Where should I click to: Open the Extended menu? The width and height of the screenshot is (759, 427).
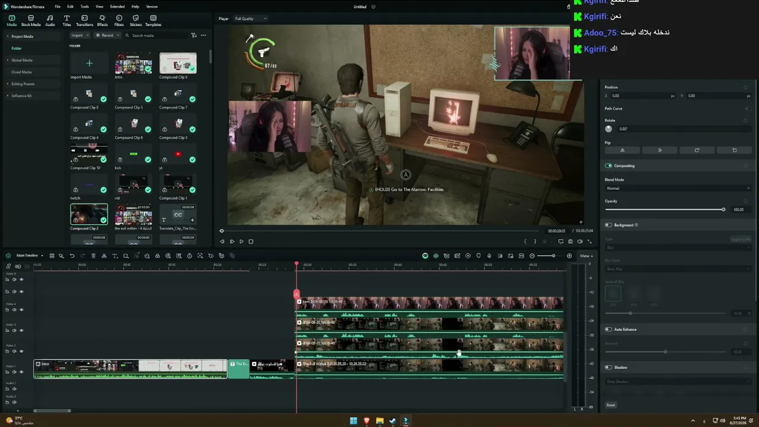[117, 7]
